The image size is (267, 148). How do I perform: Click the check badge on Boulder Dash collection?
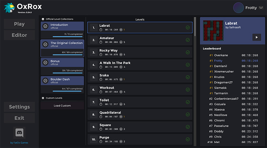45,81
